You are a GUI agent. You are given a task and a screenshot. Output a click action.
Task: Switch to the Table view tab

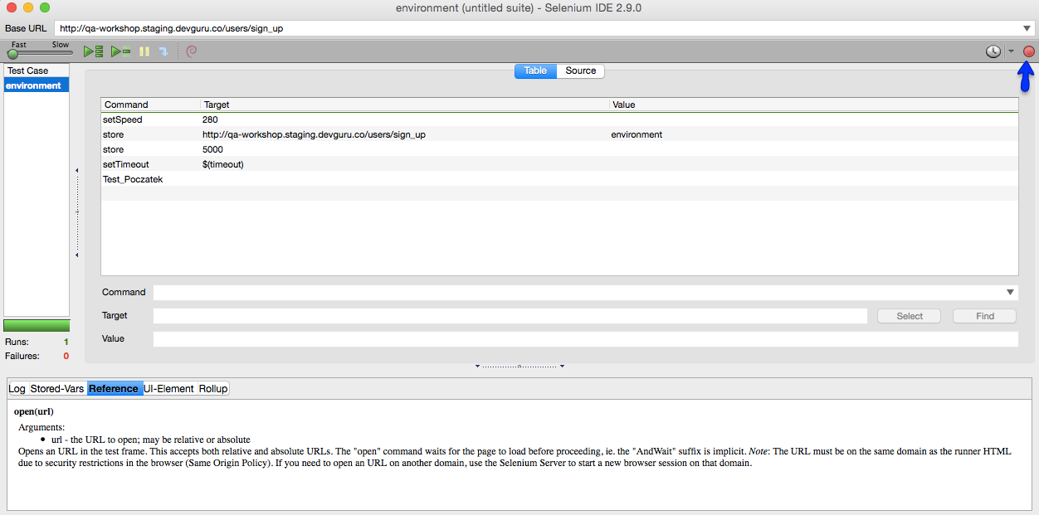(x=535, y=71)
